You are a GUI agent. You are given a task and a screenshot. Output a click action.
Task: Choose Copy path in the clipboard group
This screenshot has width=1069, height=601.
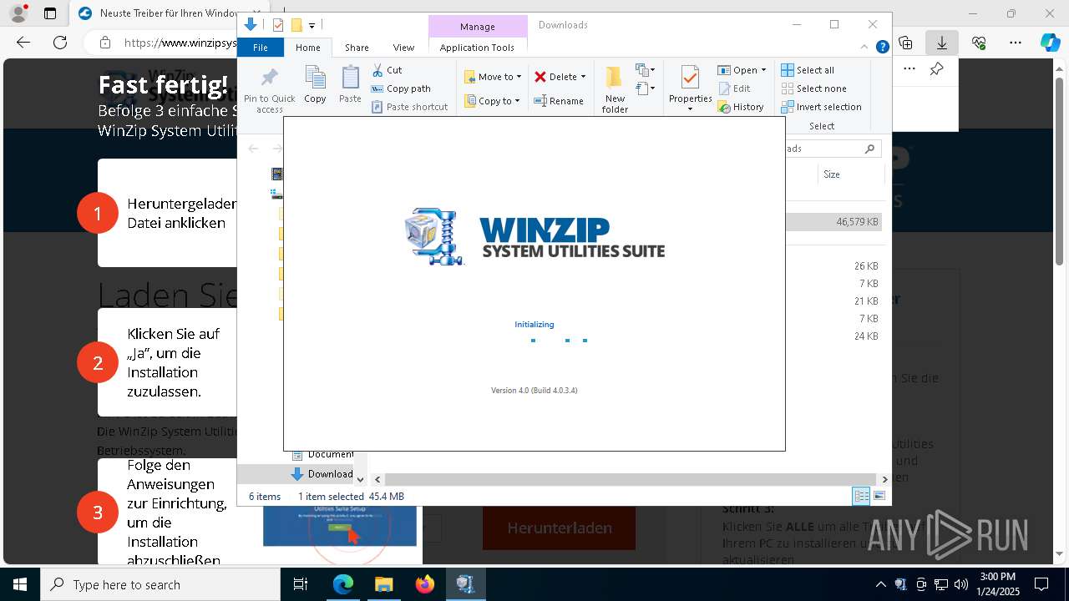tap(401, 88)
